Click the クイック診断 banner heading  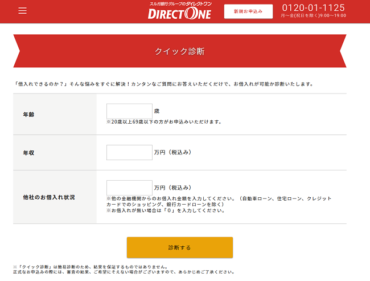[x=179, y=51]
